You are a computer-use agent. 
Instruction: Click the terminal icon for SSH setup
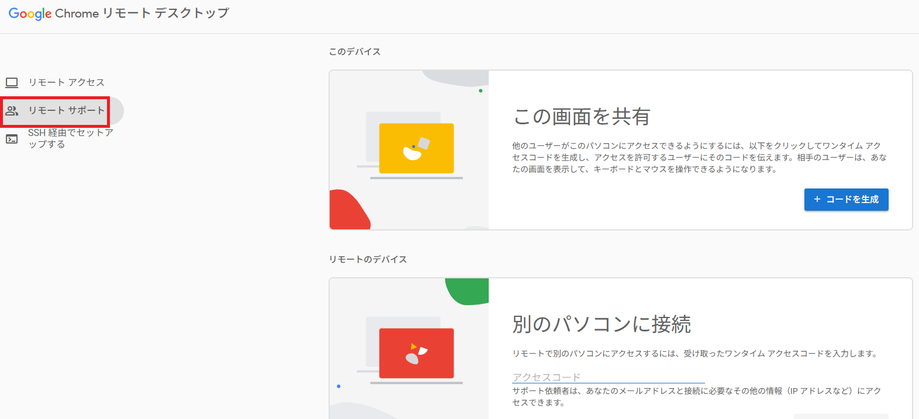pyautogui.click(x=12, y=139)
